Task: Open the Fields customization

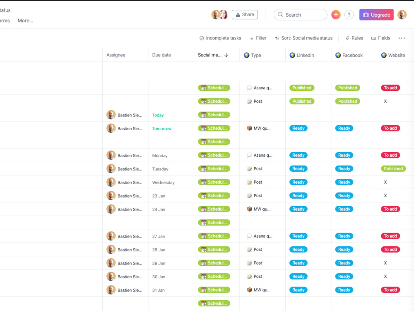Action: pos(381,38)
